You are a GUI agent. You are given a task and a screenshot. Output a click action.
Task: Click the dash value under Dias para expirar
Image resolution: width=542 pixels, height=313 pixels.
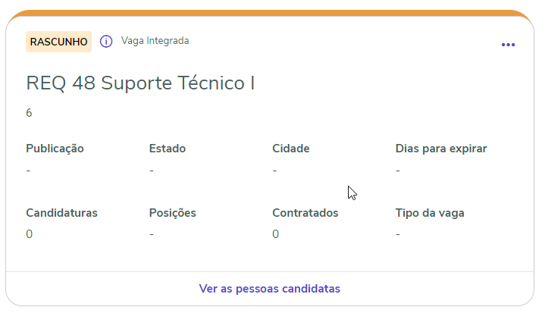[x=398, y=171]
